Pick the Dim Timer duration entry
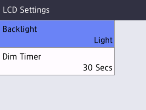The image size is (146, 110). (57, 61)
